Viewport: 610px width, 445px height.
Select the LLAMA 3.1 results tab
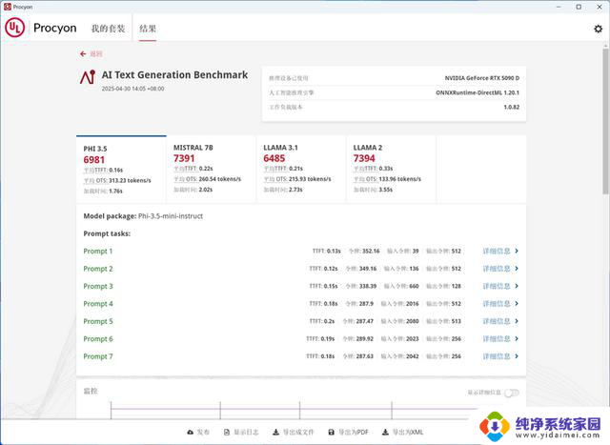tap(301, 170)
